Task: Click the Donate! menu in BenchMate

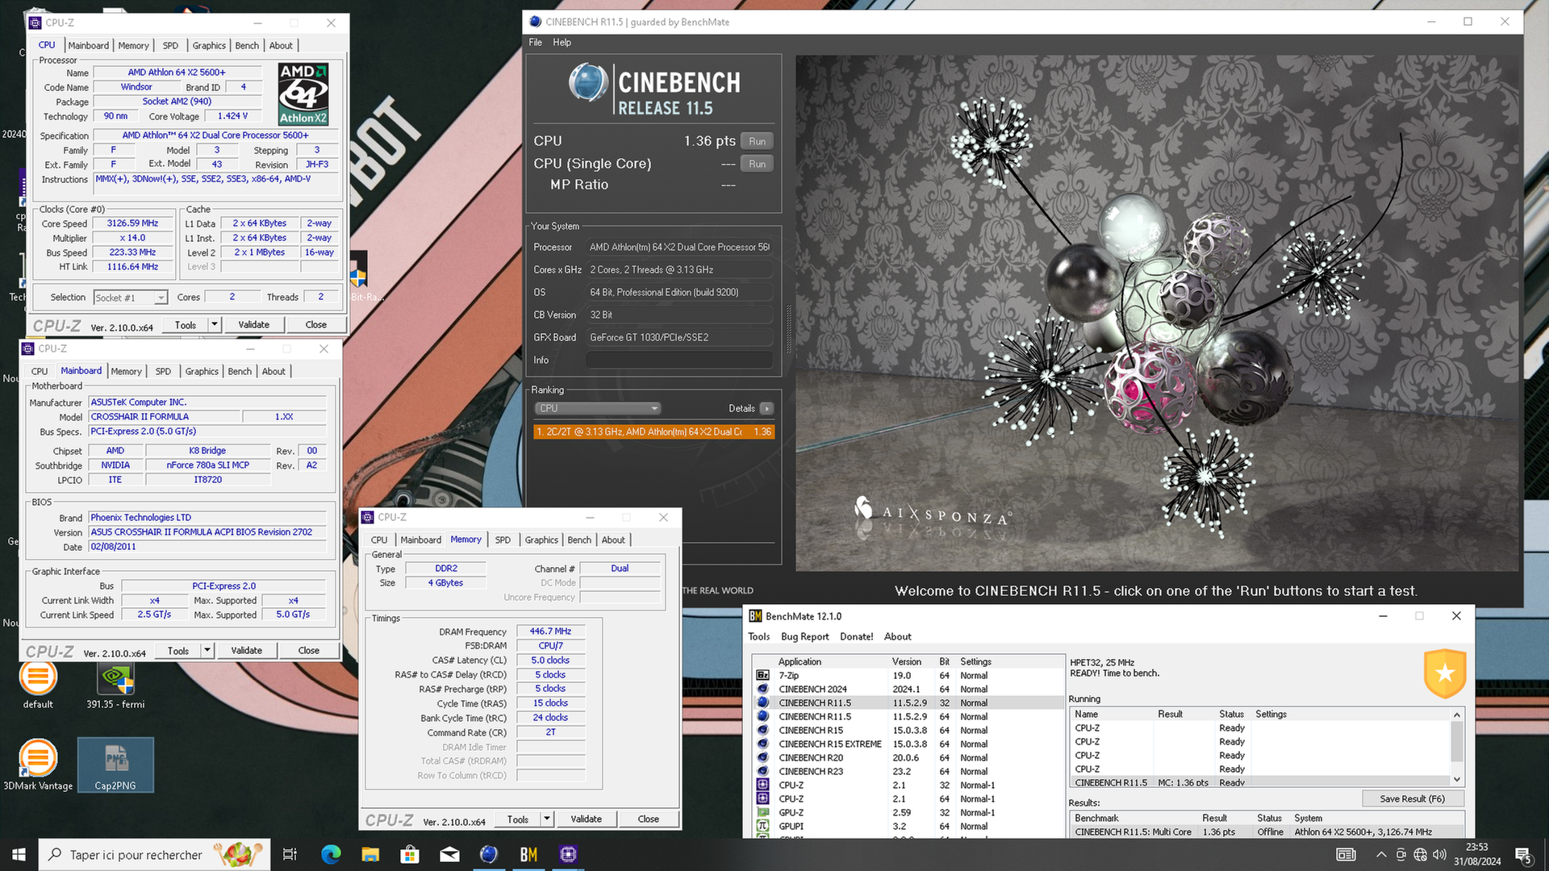Action: click(856, 636)
